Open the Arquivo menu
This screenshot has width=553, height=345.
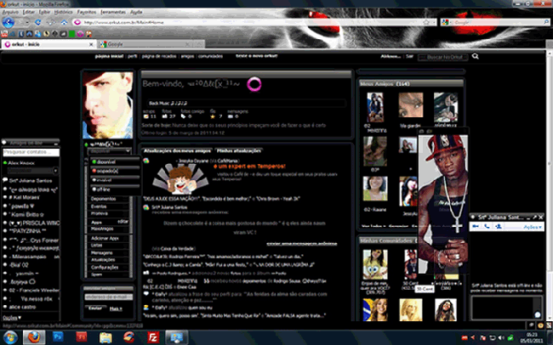pos(10,12)
